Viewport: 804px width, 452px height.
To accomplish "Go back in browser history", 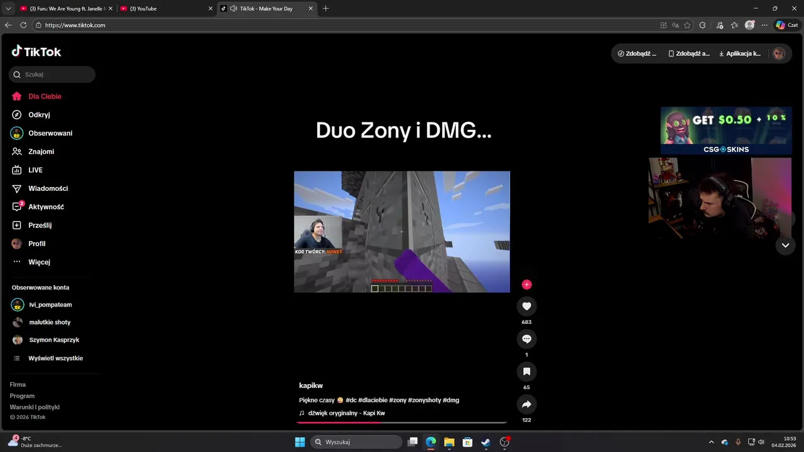I will 8,25.
